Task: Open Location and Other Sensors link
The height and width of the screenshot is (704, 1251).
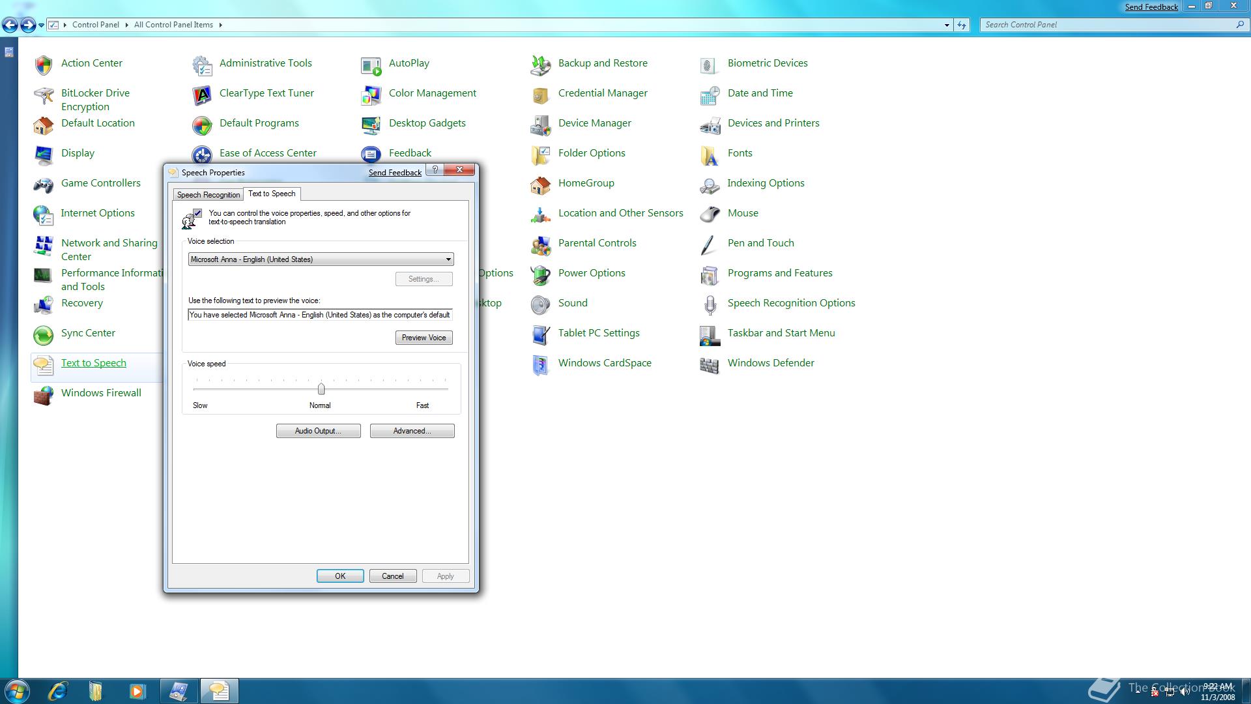Action: [x=621, y=213]
